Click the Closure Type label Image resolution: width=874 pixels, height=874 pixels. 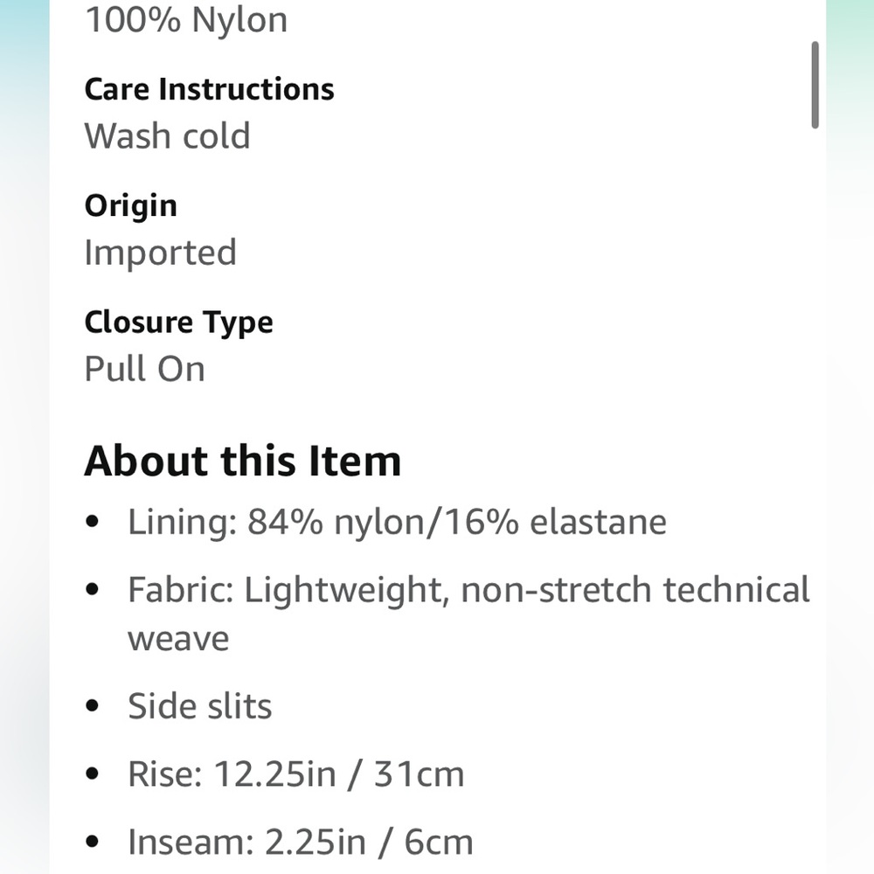[178, 323]
